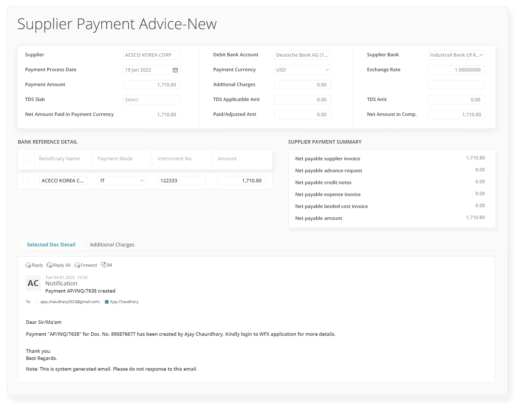Click the recipient name Ajay Chaudhary
The image size is (525, 413).
124,302
